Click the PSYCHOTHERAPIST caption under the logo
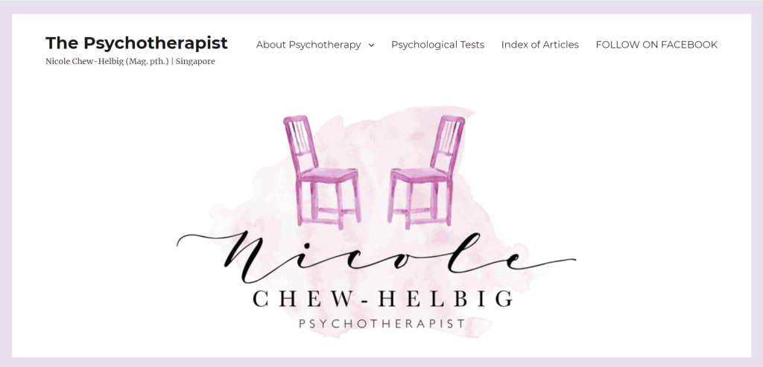763x367 pixels. (x=382, y=324)
